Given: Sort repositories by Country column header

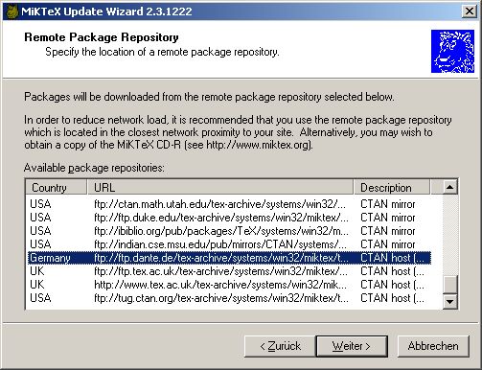Looking at the screenshot, I should (56, 188).
